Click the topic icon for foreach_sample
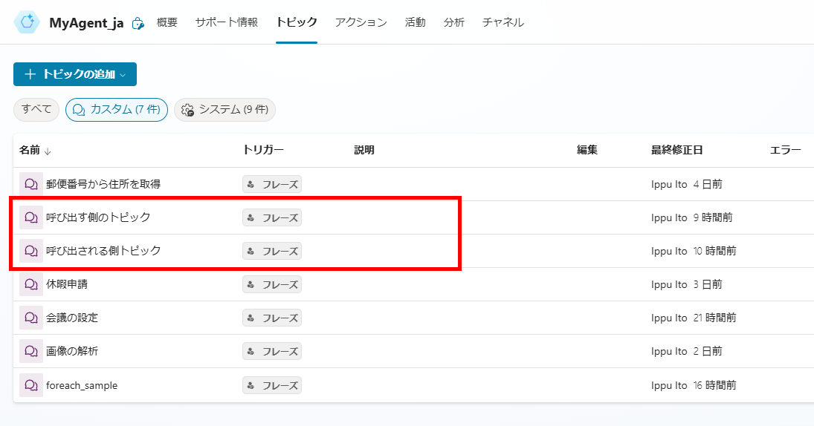Image resolution: width=814 pixels, height=426 pixels. (x=31, y=385)
